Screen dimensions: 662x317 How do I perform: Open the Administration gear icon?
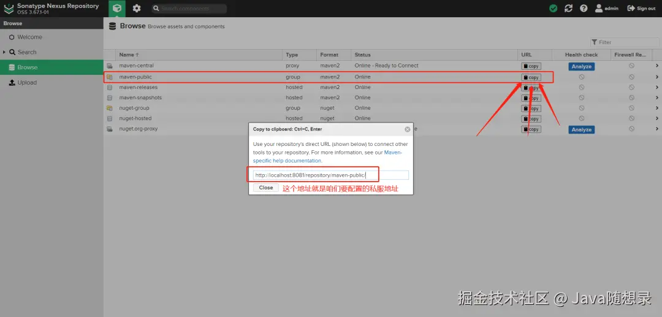pyautogui.click(x=136, y=9)
